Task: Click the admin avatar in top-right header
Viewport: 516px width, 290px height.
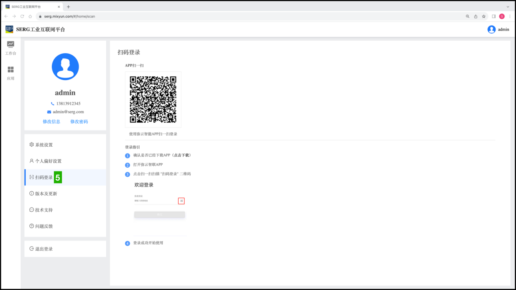Action: 492,29
